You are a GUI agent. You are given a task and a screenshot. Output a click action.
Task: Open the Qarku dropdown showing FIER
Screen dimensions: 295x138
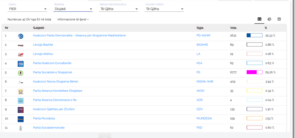27,9
